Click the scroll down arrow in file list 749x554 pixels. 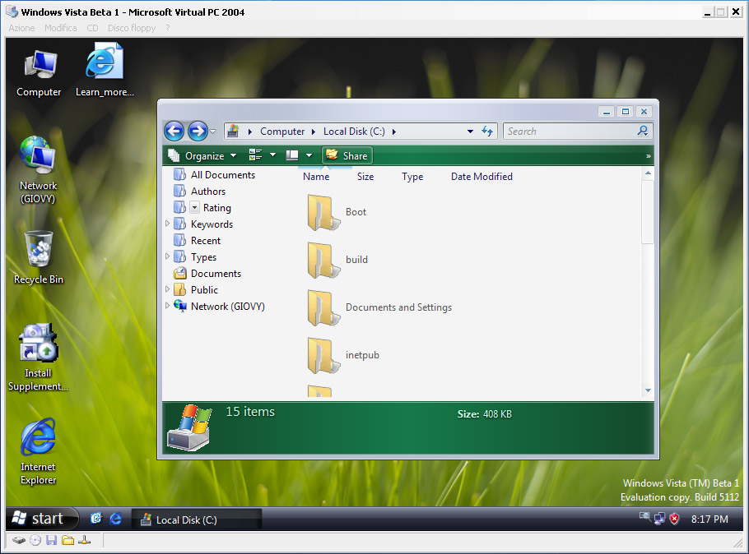pos(648,390)
